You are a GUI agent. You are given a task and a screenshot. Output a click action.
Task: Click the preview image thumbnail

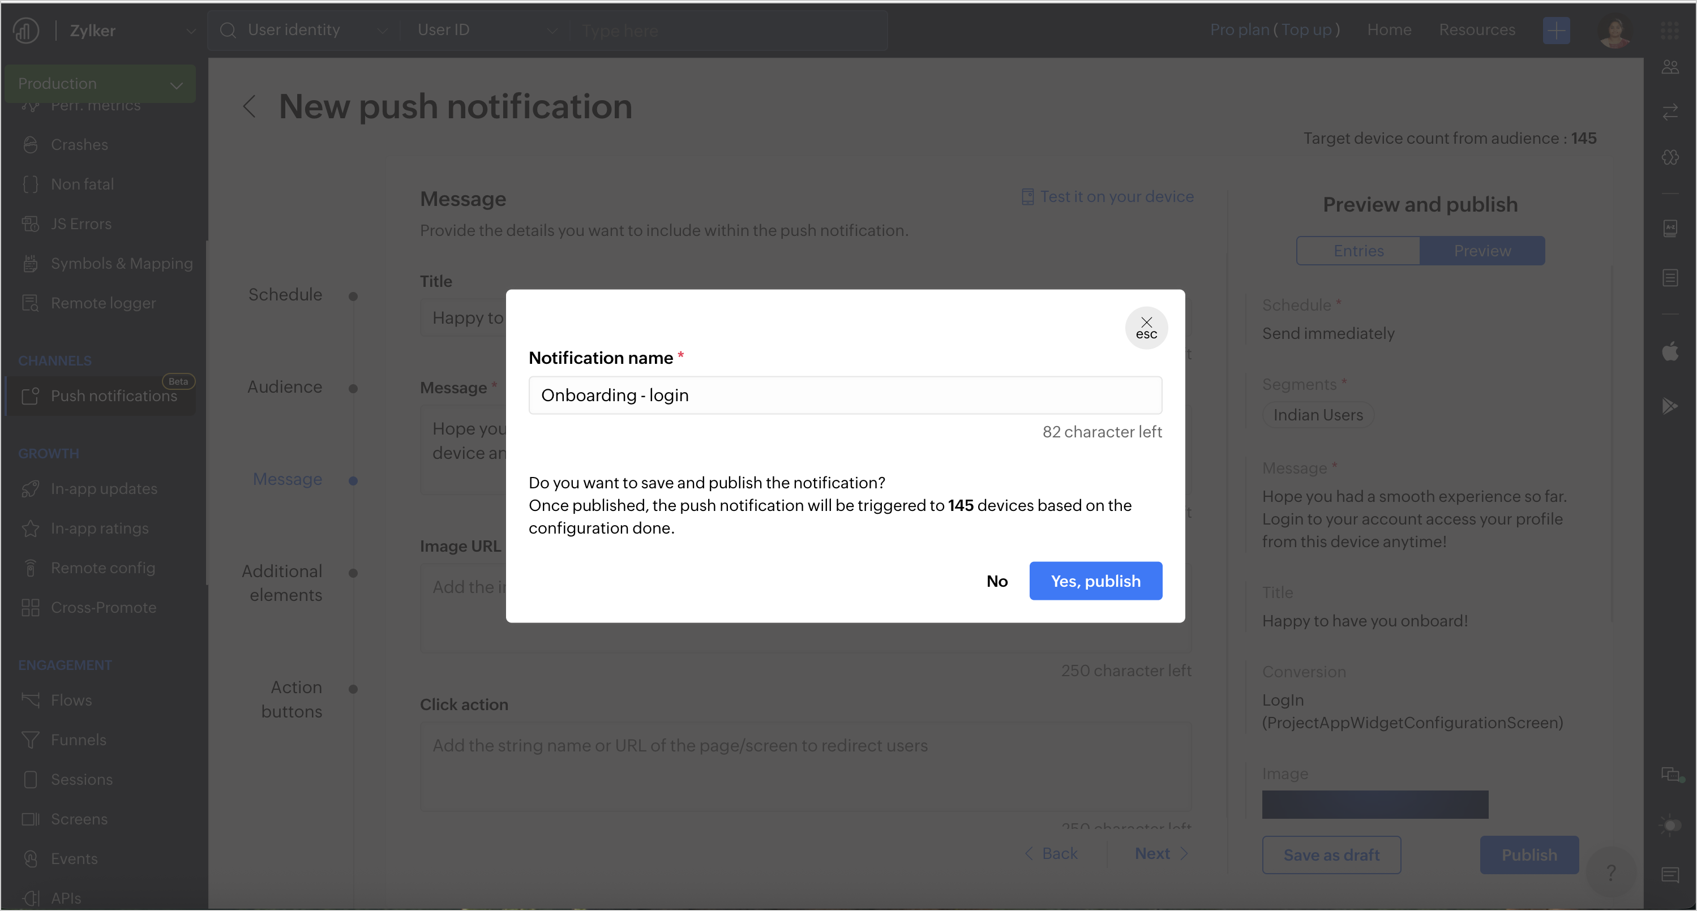(x=1375, y=804)
